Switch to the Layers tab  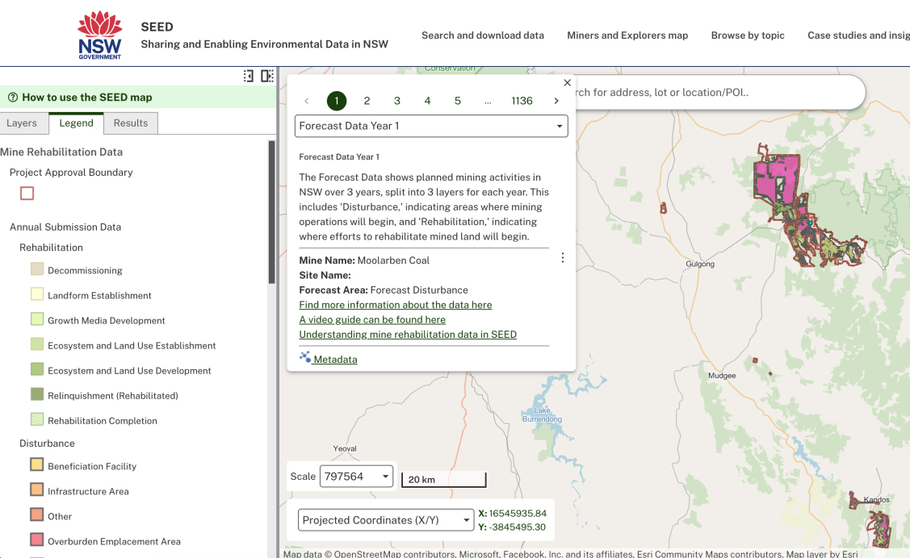click(x=22, y=123)
